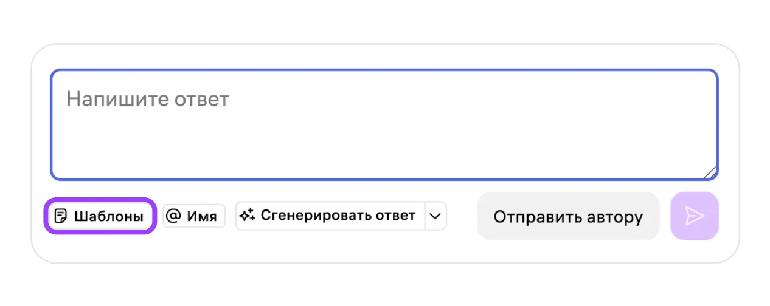The image size is (770, 306).
Task: Click the @ mention symbol icon
Action: pos(173,216)
